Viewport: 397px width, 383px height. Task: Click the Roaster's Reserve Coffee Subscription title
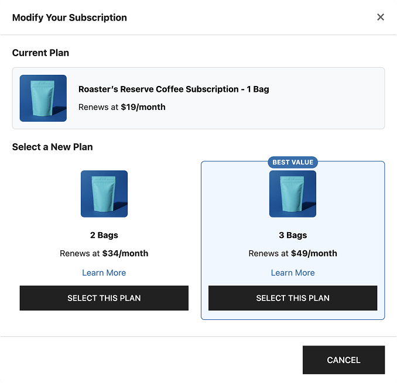[174, 89]
